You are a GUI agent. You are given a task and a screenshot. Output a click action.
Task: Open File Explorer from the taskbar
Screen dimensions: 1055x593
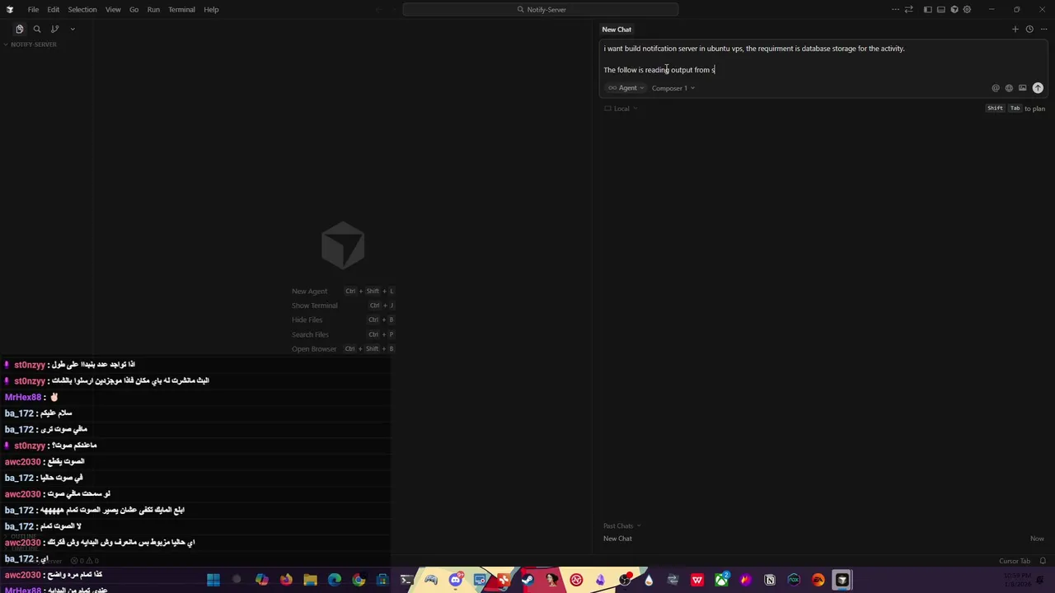(310, 580)
